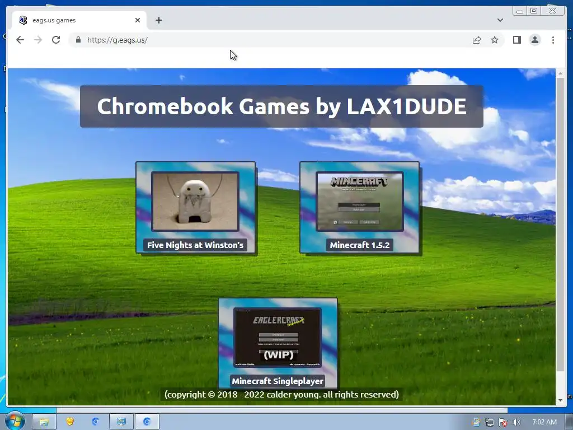Image resolution: width=573 pixels, height=430 pixels.
Task: Toggle the browser side panel
Action: click(x=516, y=40)
